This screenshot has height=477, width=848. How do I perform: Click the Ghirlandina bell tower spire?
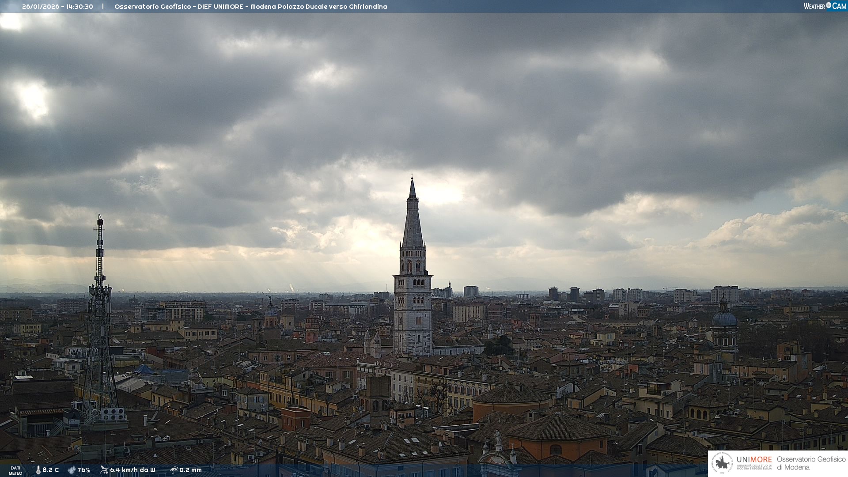point(413,221)
